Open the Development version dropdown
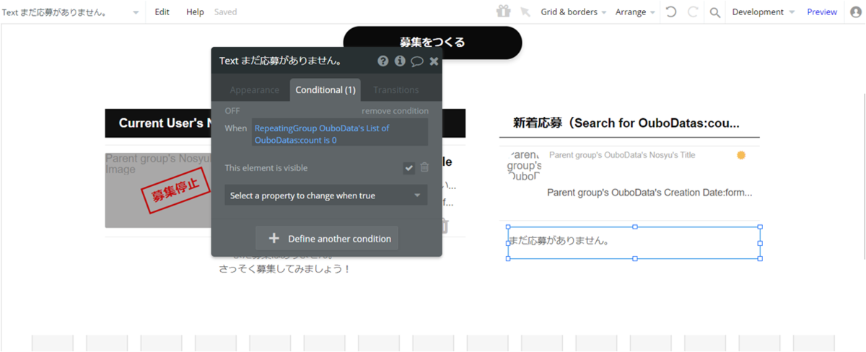Screen dimensions: 866x352 [764, 12]
